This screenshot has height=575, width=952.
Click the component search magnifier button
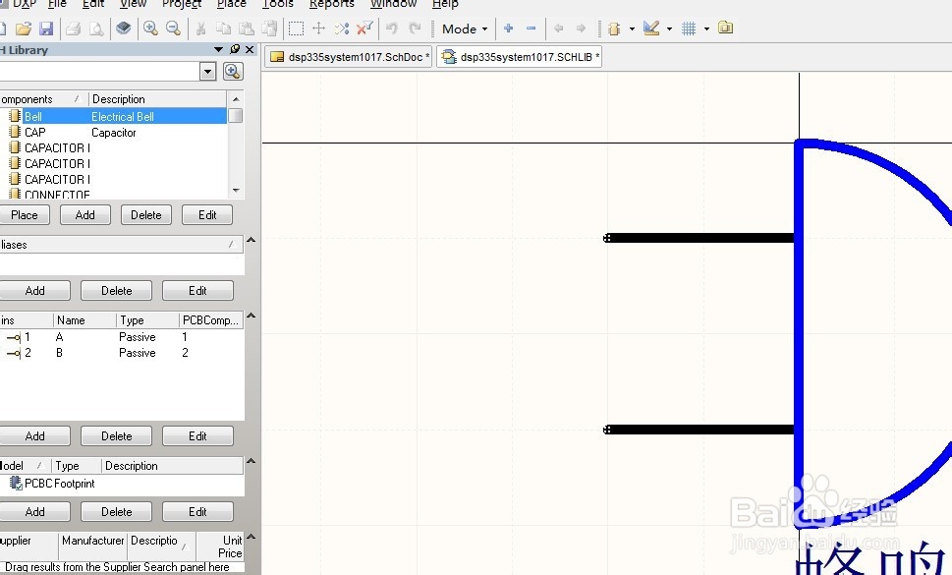point(233,72)
